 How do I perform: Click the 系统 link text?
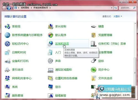[x=15, y=87]
